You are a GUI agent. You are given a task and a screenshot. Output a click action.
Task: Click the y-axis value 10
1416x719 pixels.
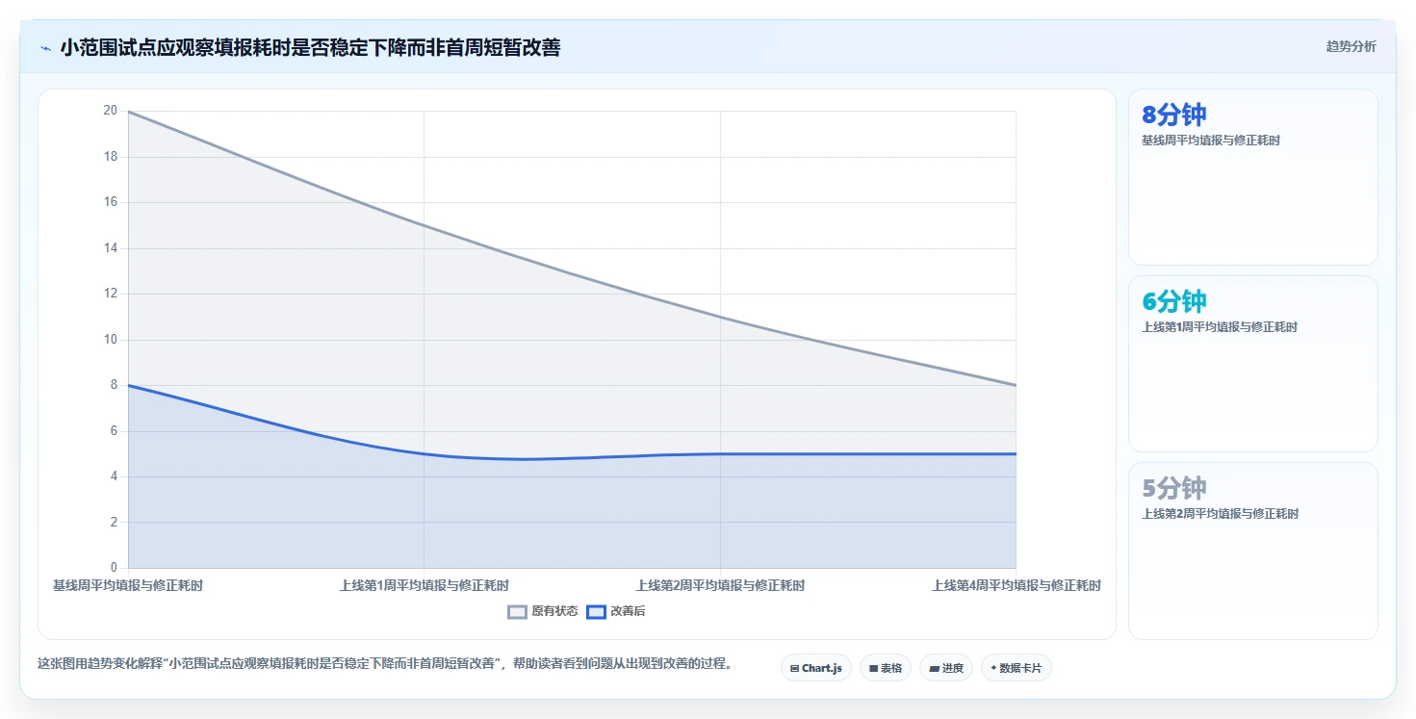point(111,340)
